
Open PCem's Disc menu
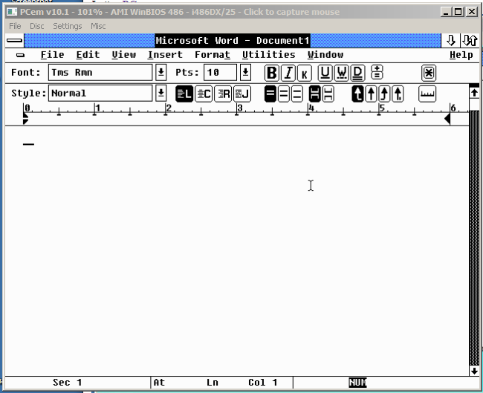[x=37, y=26]
